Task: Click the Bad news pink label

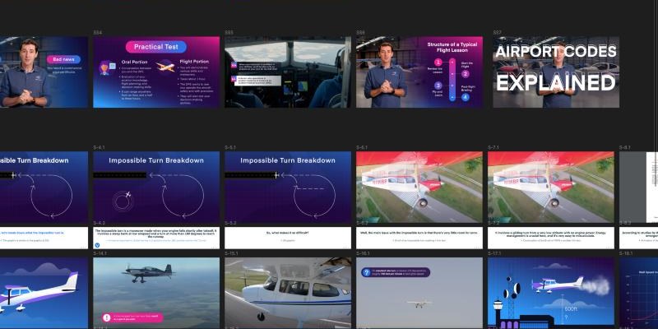Action: 63,59
